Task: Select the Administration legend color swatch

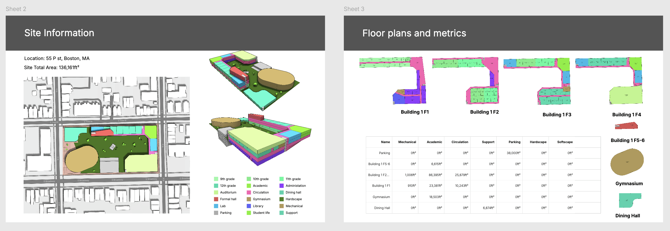Action: coord(281,186)
